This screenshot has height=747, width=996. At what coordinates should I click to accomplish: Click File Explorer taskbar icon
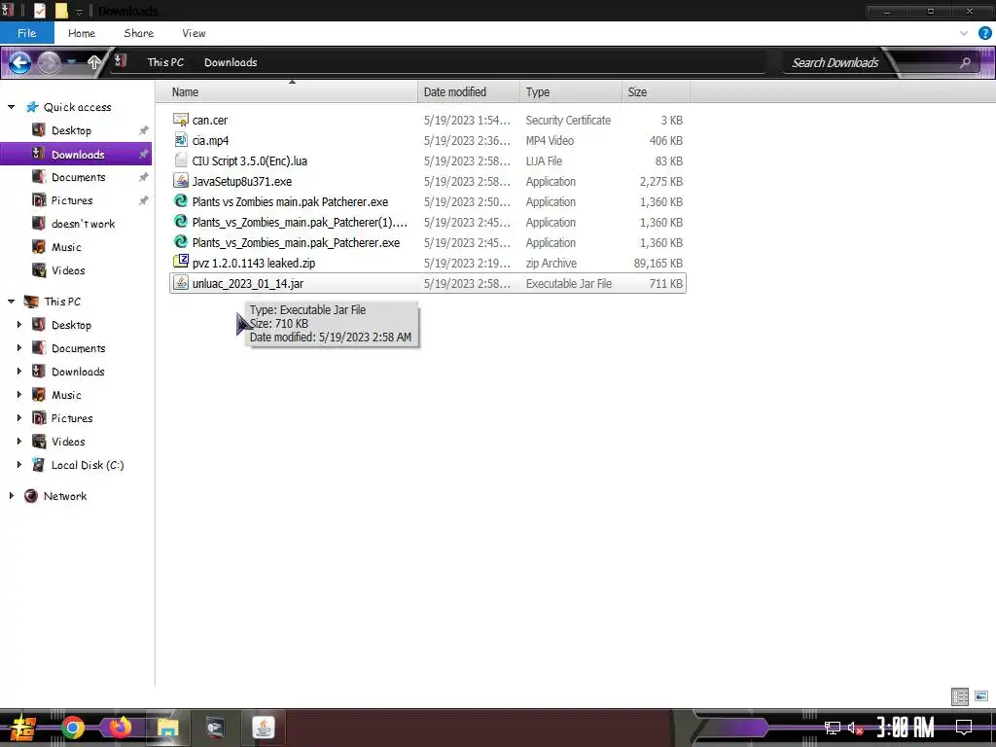[x=167, y=728]
